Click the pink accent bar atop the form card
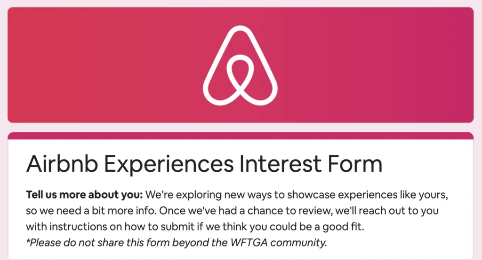 click(241, 136)
